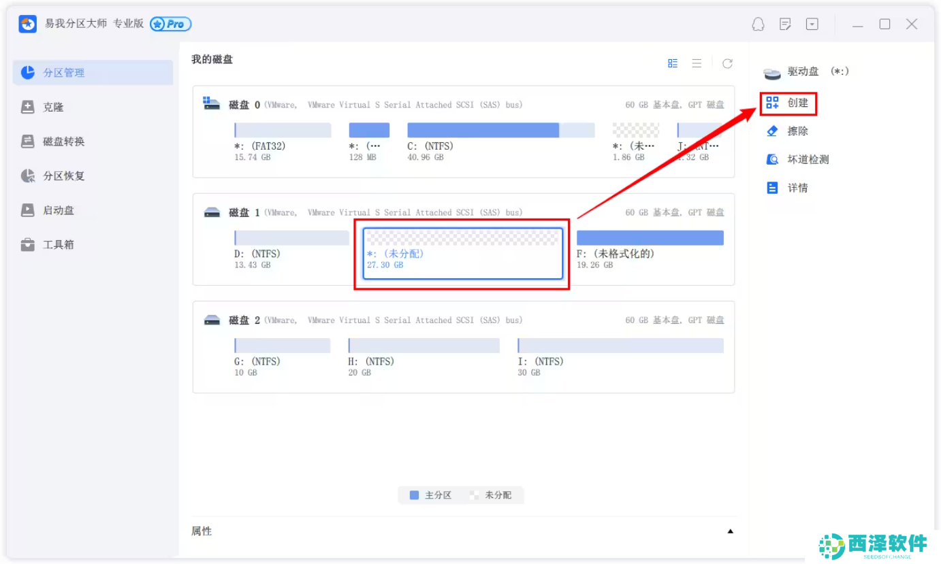941x564 pixels.
Task: Select the 128 MB partition on disk 0
Action: 369,131
